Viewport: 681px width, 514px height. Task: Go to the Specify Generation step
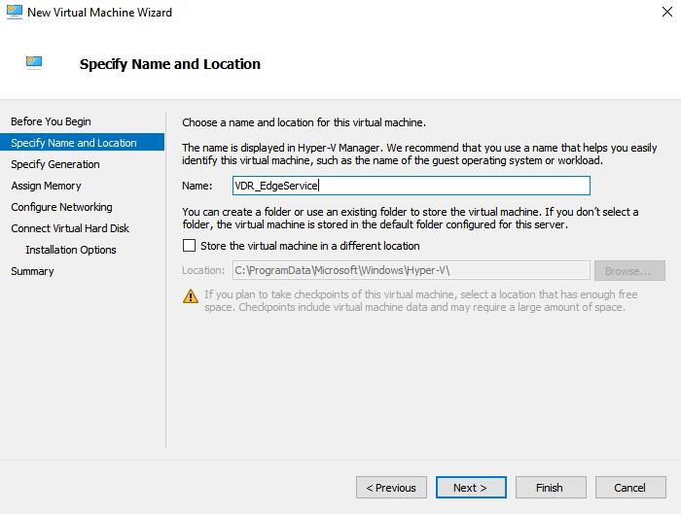coord(55,164)
